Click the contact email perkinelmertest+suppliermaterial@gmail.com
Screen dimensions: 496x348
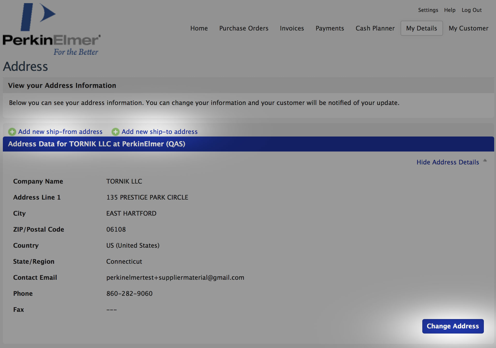(x=175, y=277)
